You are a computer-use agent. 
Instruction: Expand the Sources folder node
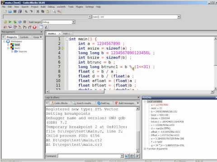coord(12,51)
